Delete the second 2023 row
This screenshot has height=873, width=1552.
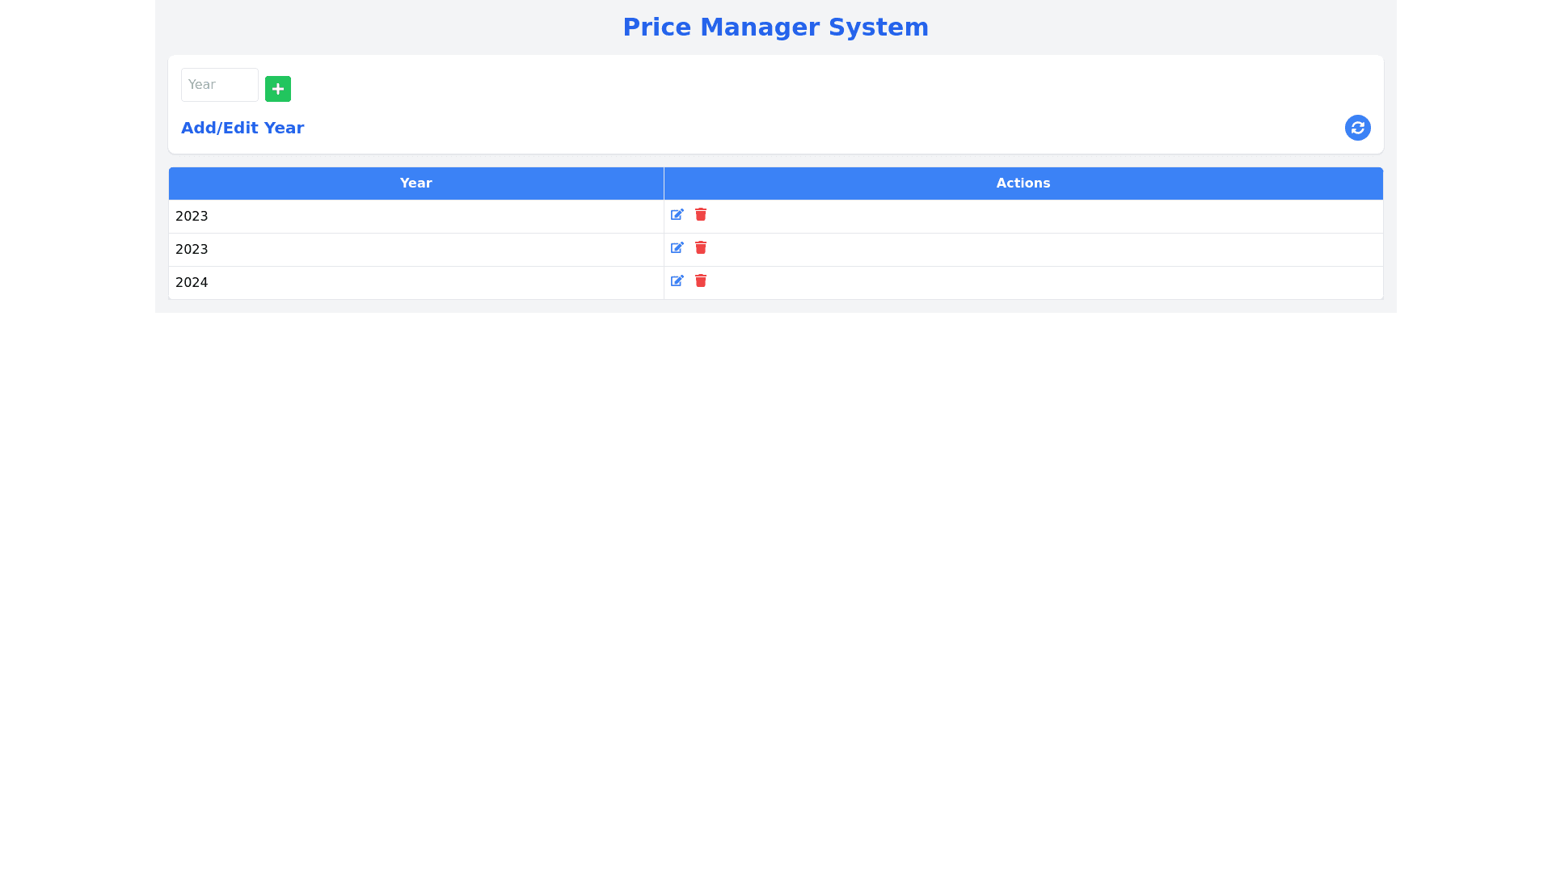(x=701, y=248)
